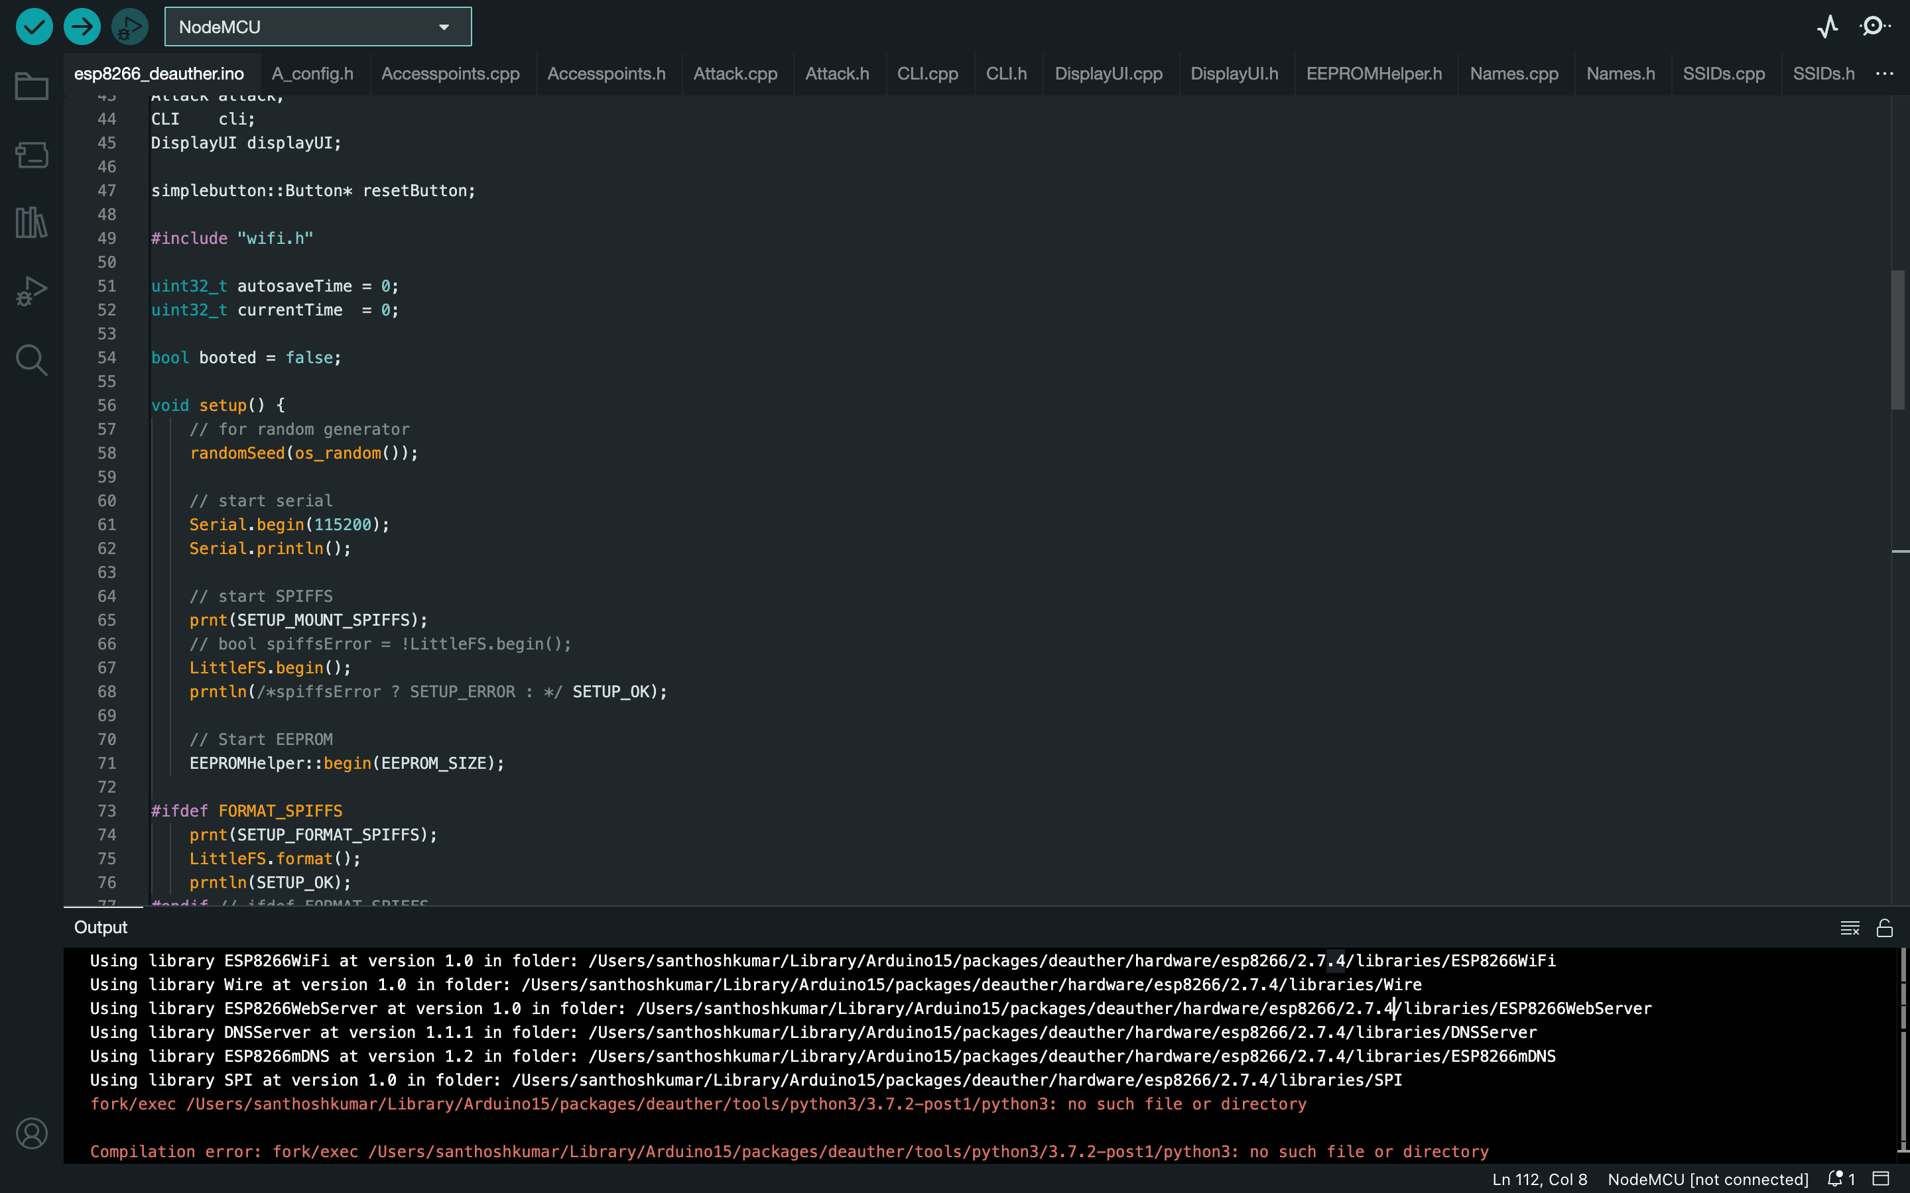Expand the hidden tabs overflow menu
The image size is (1910, 1193).
click(x=1885, y=73)
